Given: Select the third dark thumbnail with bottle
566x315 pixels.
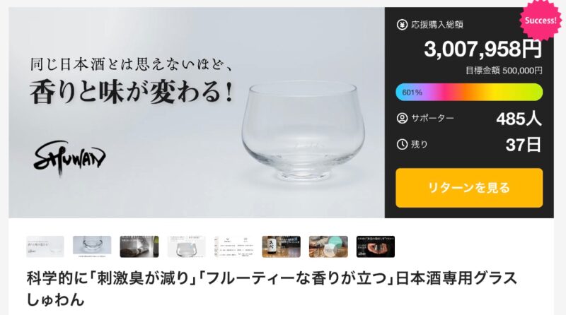Looking at the screenshot, I should 139,246.
